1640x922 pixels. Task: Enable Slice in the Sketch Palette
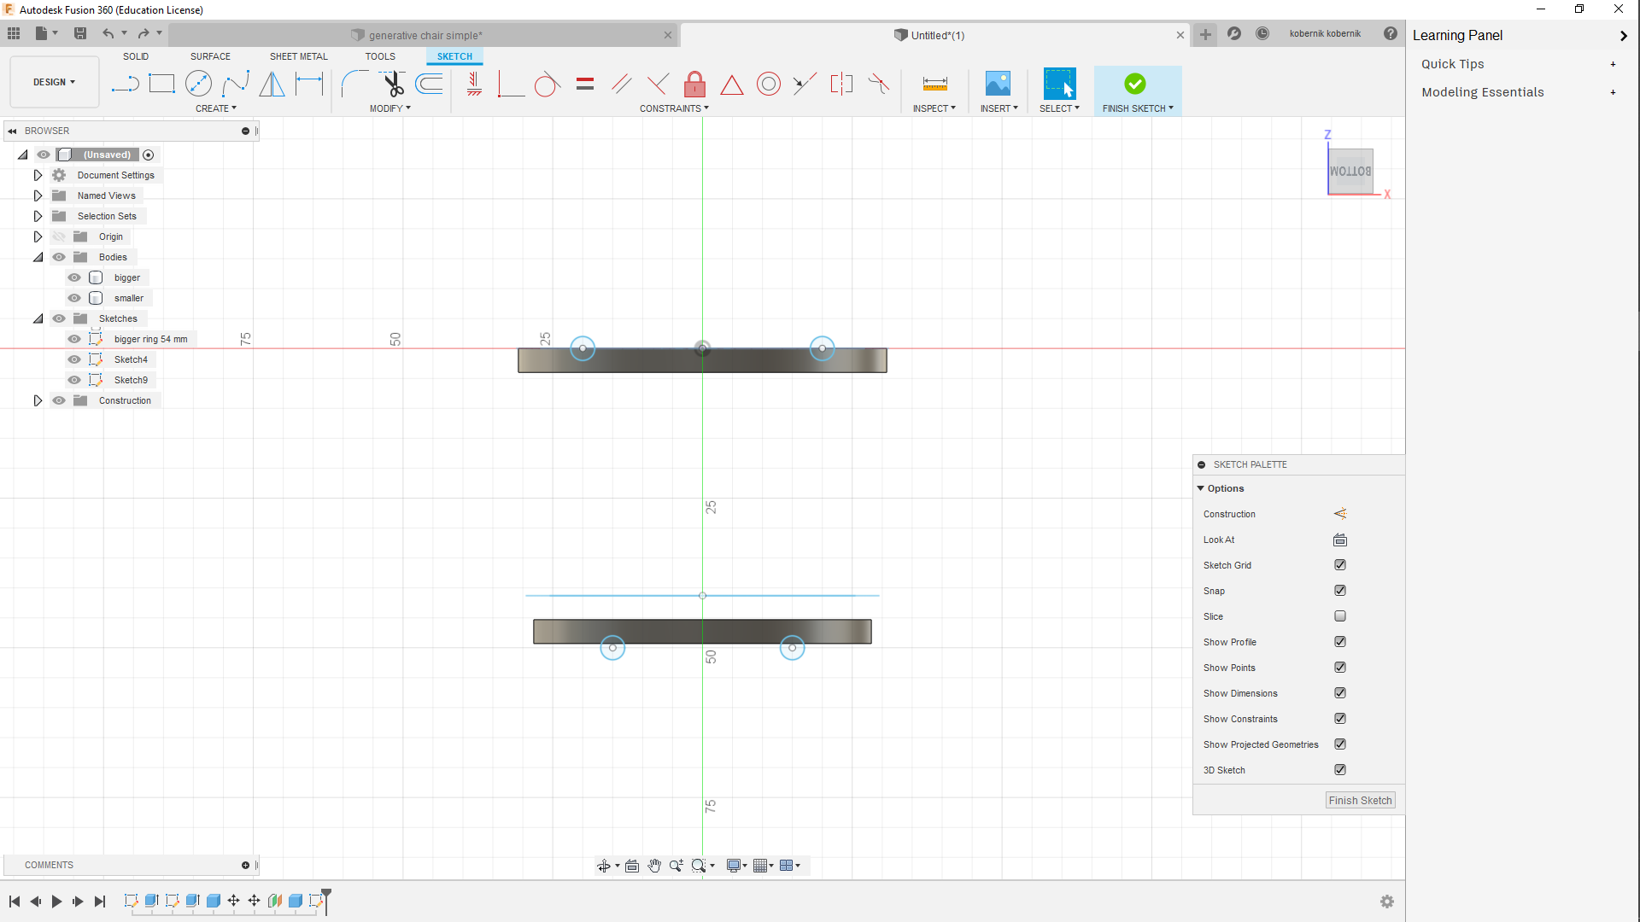click(x=1339, y=616)
